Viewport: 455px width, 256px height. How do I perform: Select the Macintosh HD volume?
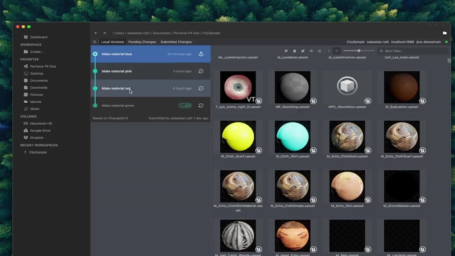(x=38, y=123)
